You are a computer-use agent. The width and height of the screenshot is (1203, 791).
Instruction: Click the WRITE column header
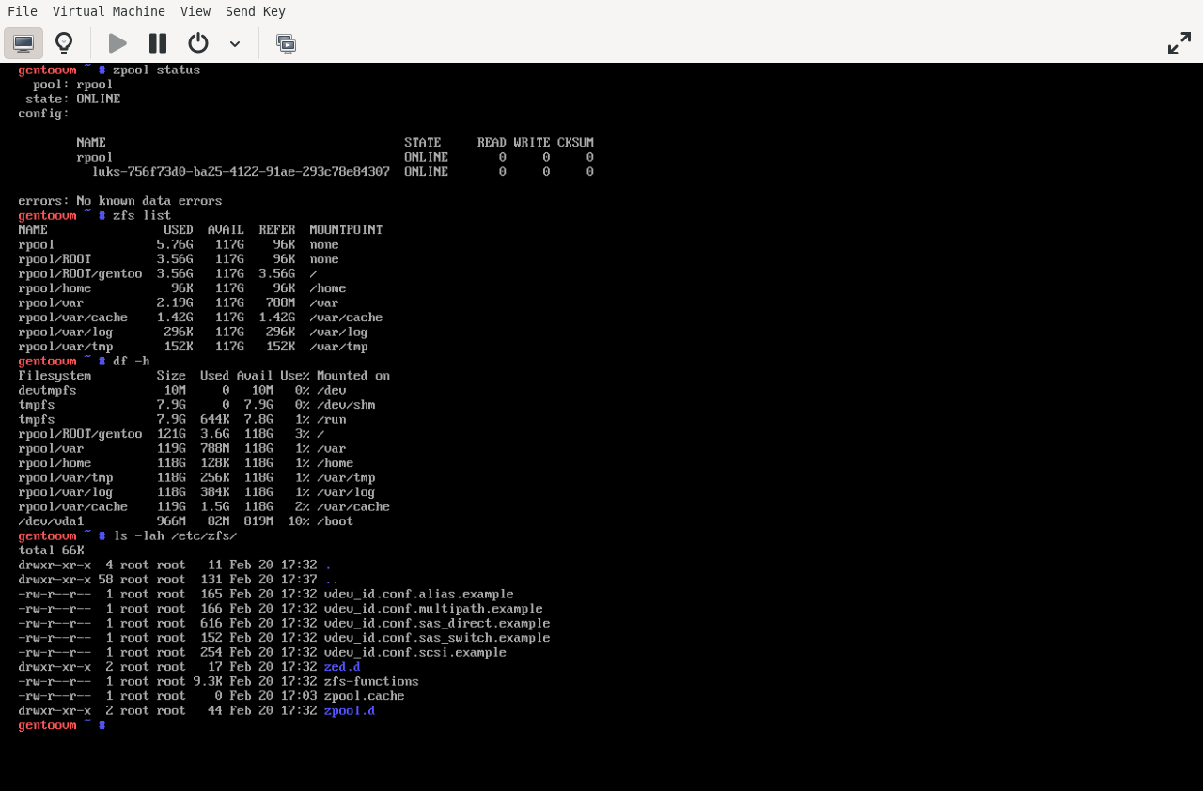[532, 143]
